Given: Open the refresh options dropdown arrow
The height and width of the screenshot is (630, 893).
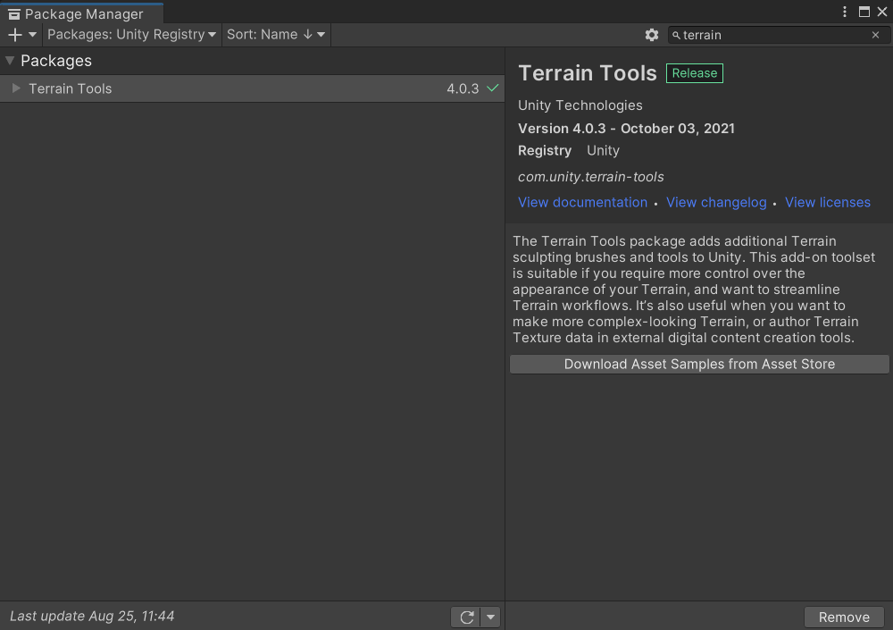Looking at the screenshot, I should pyautogui.click(x=490, y=617).
